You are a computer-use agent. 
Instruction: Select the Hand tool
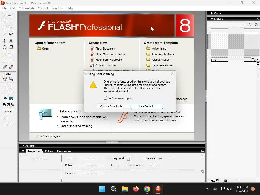point(5,79)
